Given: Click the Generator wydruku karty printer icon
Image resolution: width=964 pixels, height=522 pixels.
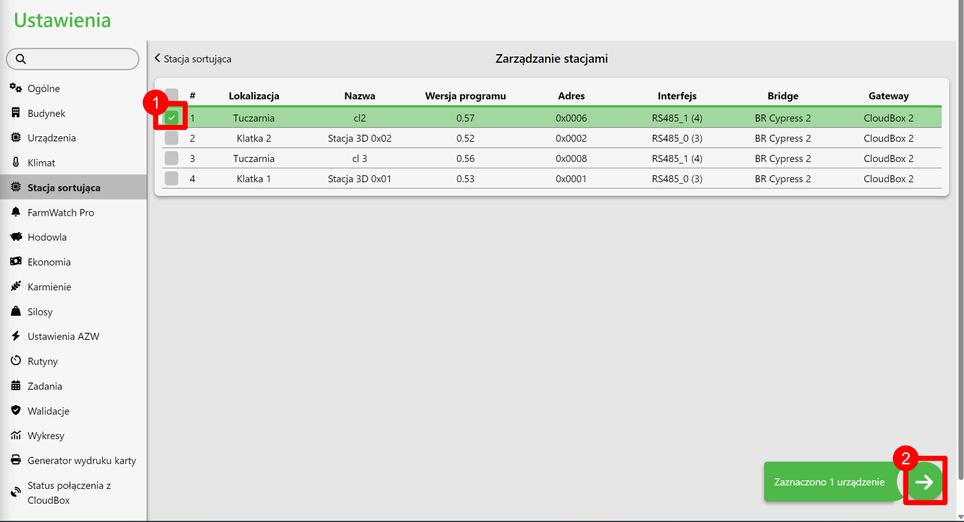Looking at the screenshot, I should pos(15,460).
